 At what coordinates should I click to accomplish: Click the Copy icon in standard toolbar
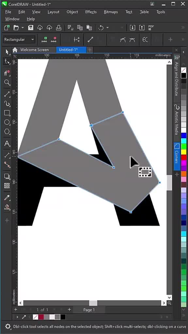(x=80, y=28)
